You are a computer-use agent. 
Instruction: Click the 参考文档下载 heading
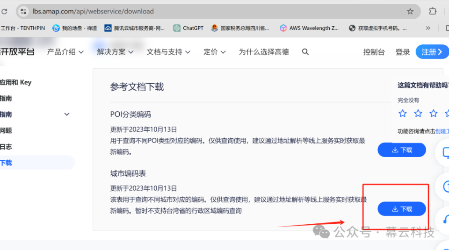tap(137, 87)
